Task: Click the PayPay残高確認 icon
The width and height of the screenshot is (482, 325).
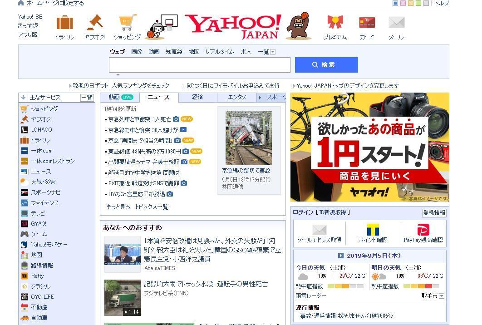Action: coord(423,230)
